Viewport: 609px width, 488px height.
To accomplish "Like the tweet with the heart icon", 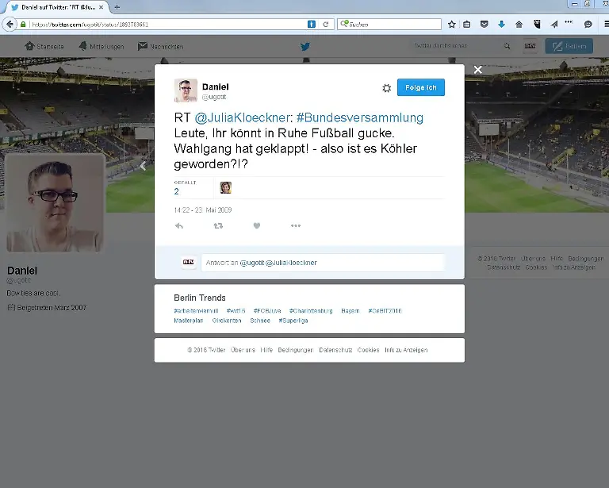I will [x=257, y=226].
